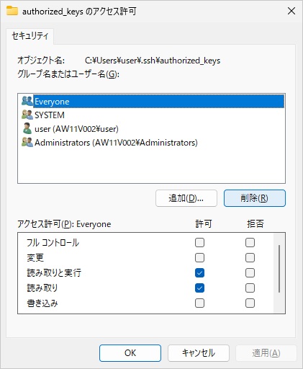Check deny for 書き込み
303x369 pixels.
click(x=250, y=303)
